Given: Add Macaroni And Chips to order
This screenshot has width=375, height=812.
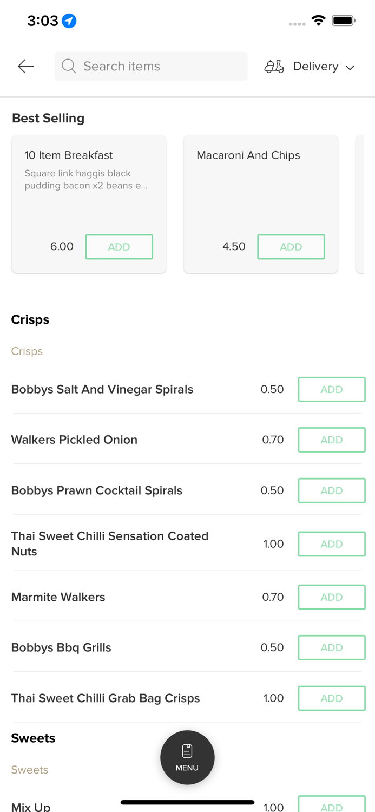Looking at the screenshot, I should [x=291, y=247].
